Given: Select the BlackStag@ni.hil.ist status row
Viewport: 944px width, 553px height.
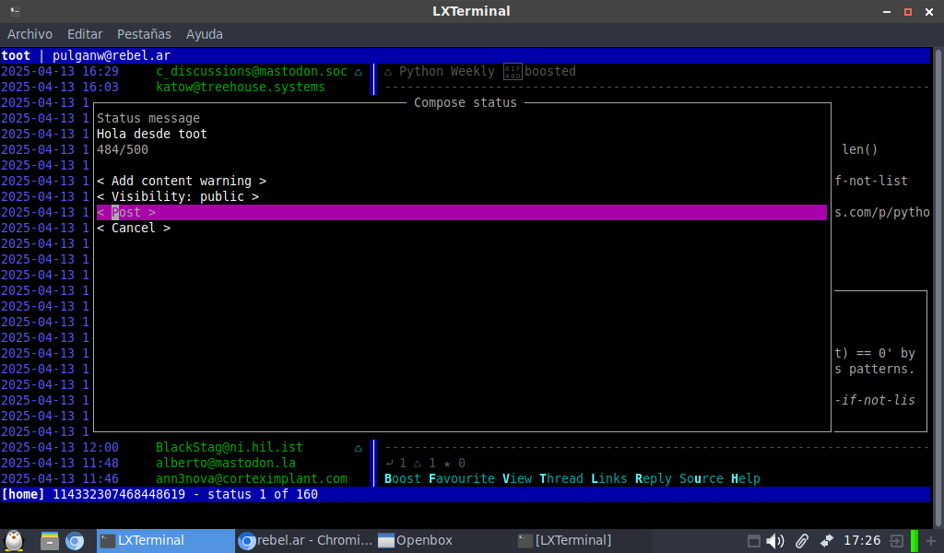Looking at the screenshot, I should [x=186, y=448].
